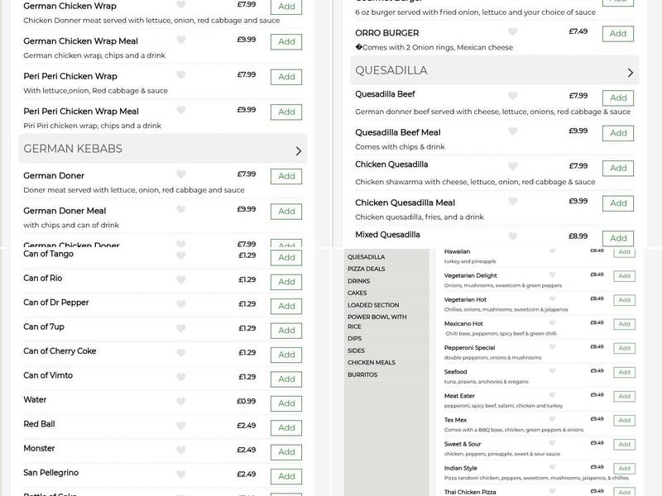Heart the Tex Mex pizza
This screenshot has width=662, height=496.
coord(553,419)
